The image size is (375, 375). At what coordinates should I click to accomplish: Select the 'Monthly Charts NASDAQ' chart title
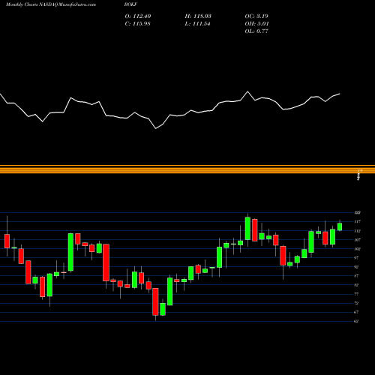[x=31, y=4]
